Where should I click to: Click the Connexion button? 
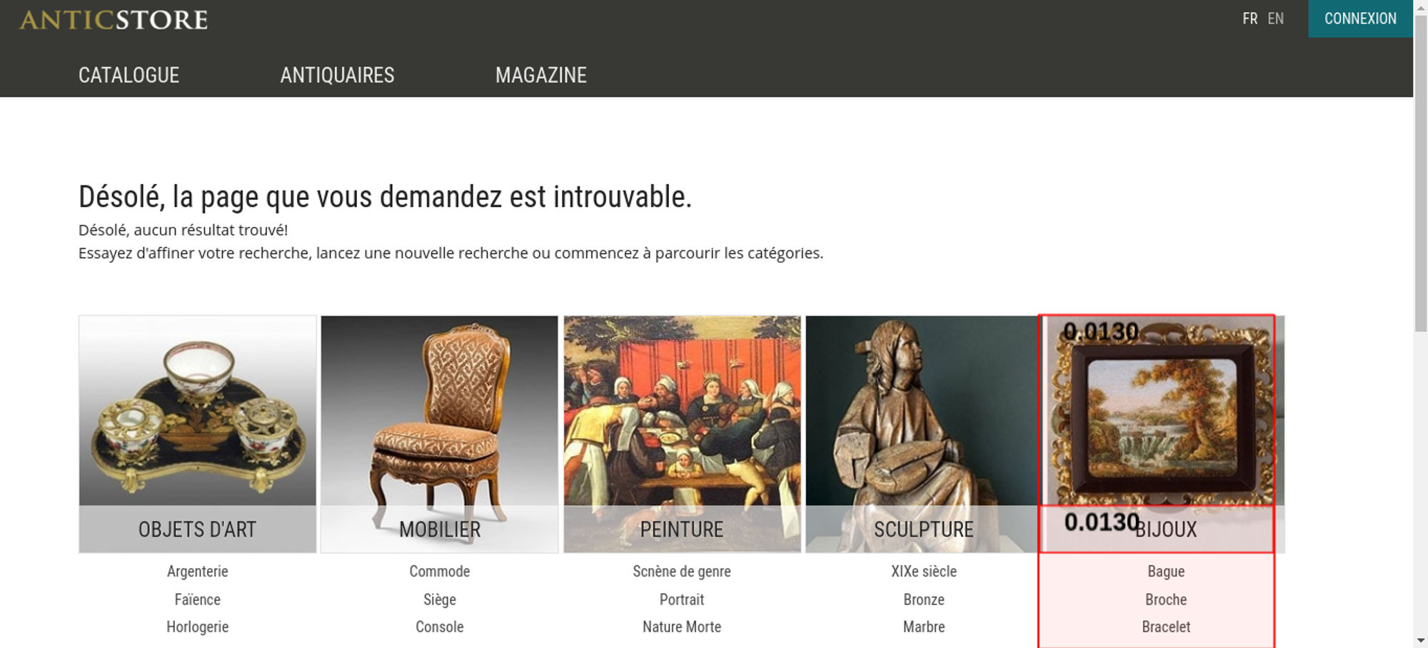tap(1360, 19)
